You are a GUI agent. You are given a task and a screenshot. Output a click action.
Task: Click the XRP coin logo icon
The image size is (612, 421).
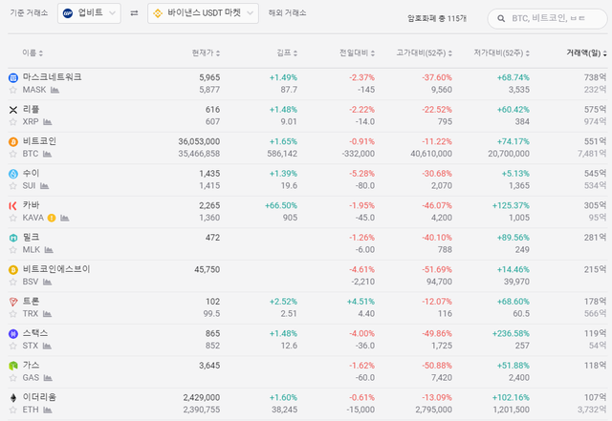13,110
